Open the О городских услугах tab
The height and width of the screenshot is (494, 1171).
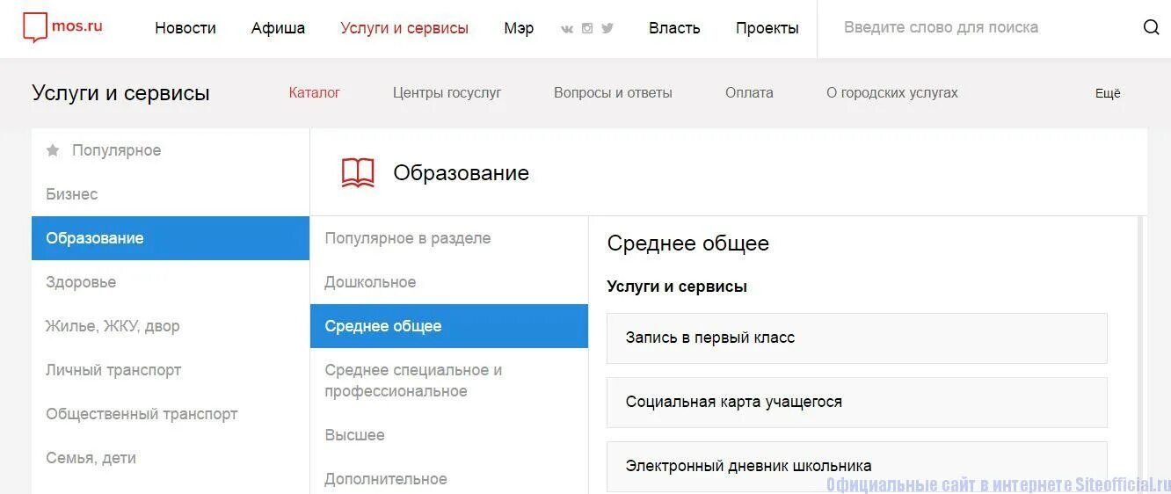(892, 92)
